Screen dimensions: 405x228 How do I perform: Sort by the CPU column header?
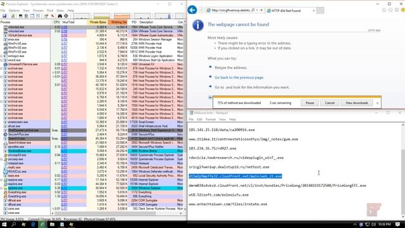(x=56, y=22)
